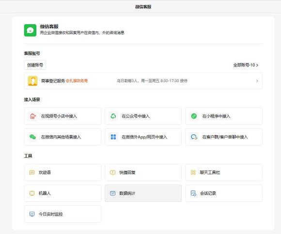Image resolution: width=281 pixels, height=234 pixels.
Task: Click the 快捷回复 icon
Action: pyautogui.click(x=112, y=172)
